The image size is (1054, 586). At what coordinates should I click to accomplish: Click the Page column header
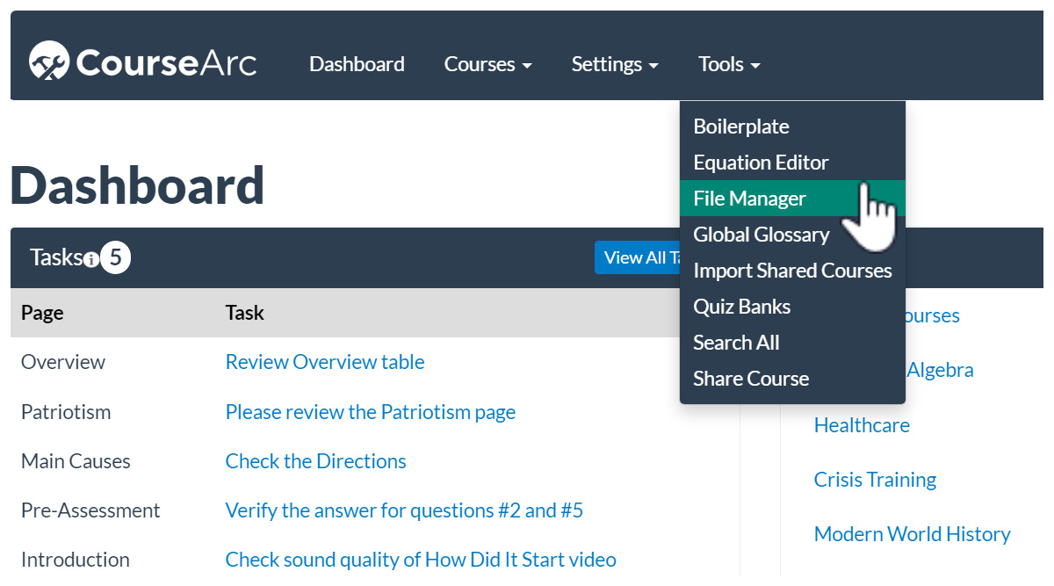click(x=42, y=313)
